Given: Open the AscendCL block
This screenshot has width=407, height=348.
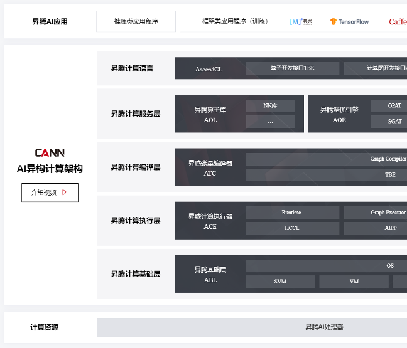Looking at the screenshot, I should 209,69.
